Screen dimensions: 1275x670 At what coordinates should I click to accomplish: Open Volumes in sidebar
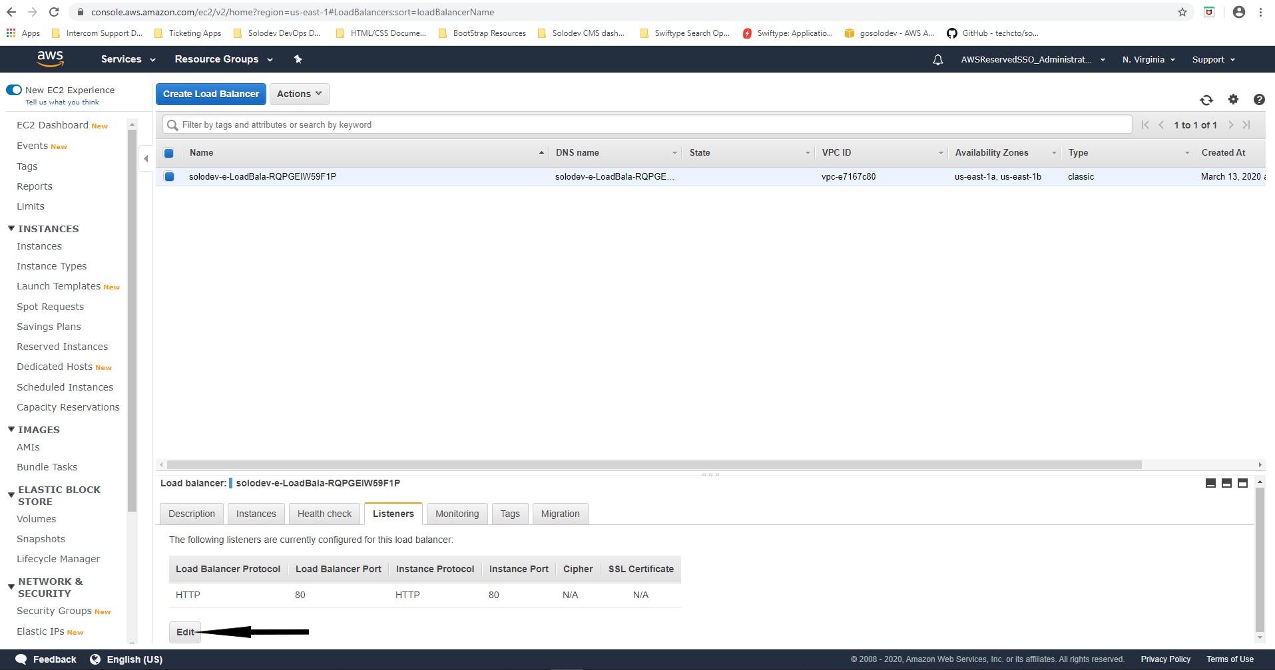(37, 519)
